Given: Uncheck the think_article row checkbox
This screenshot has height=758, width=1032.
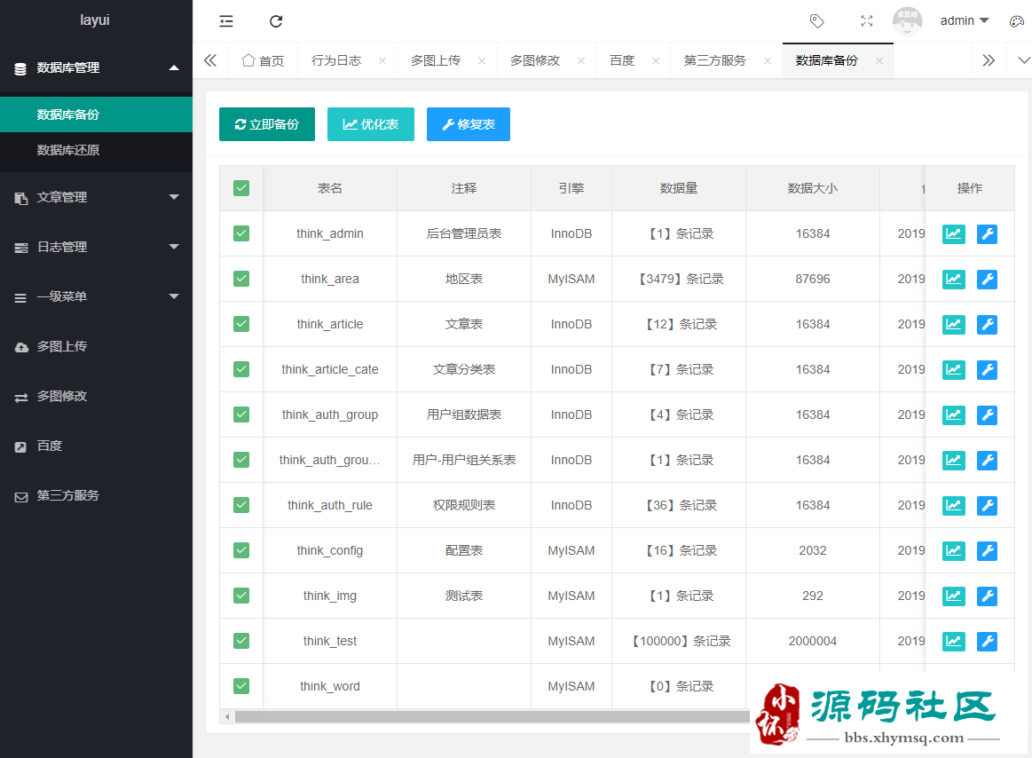Looking at the screenshot, I should pos(241,324).
